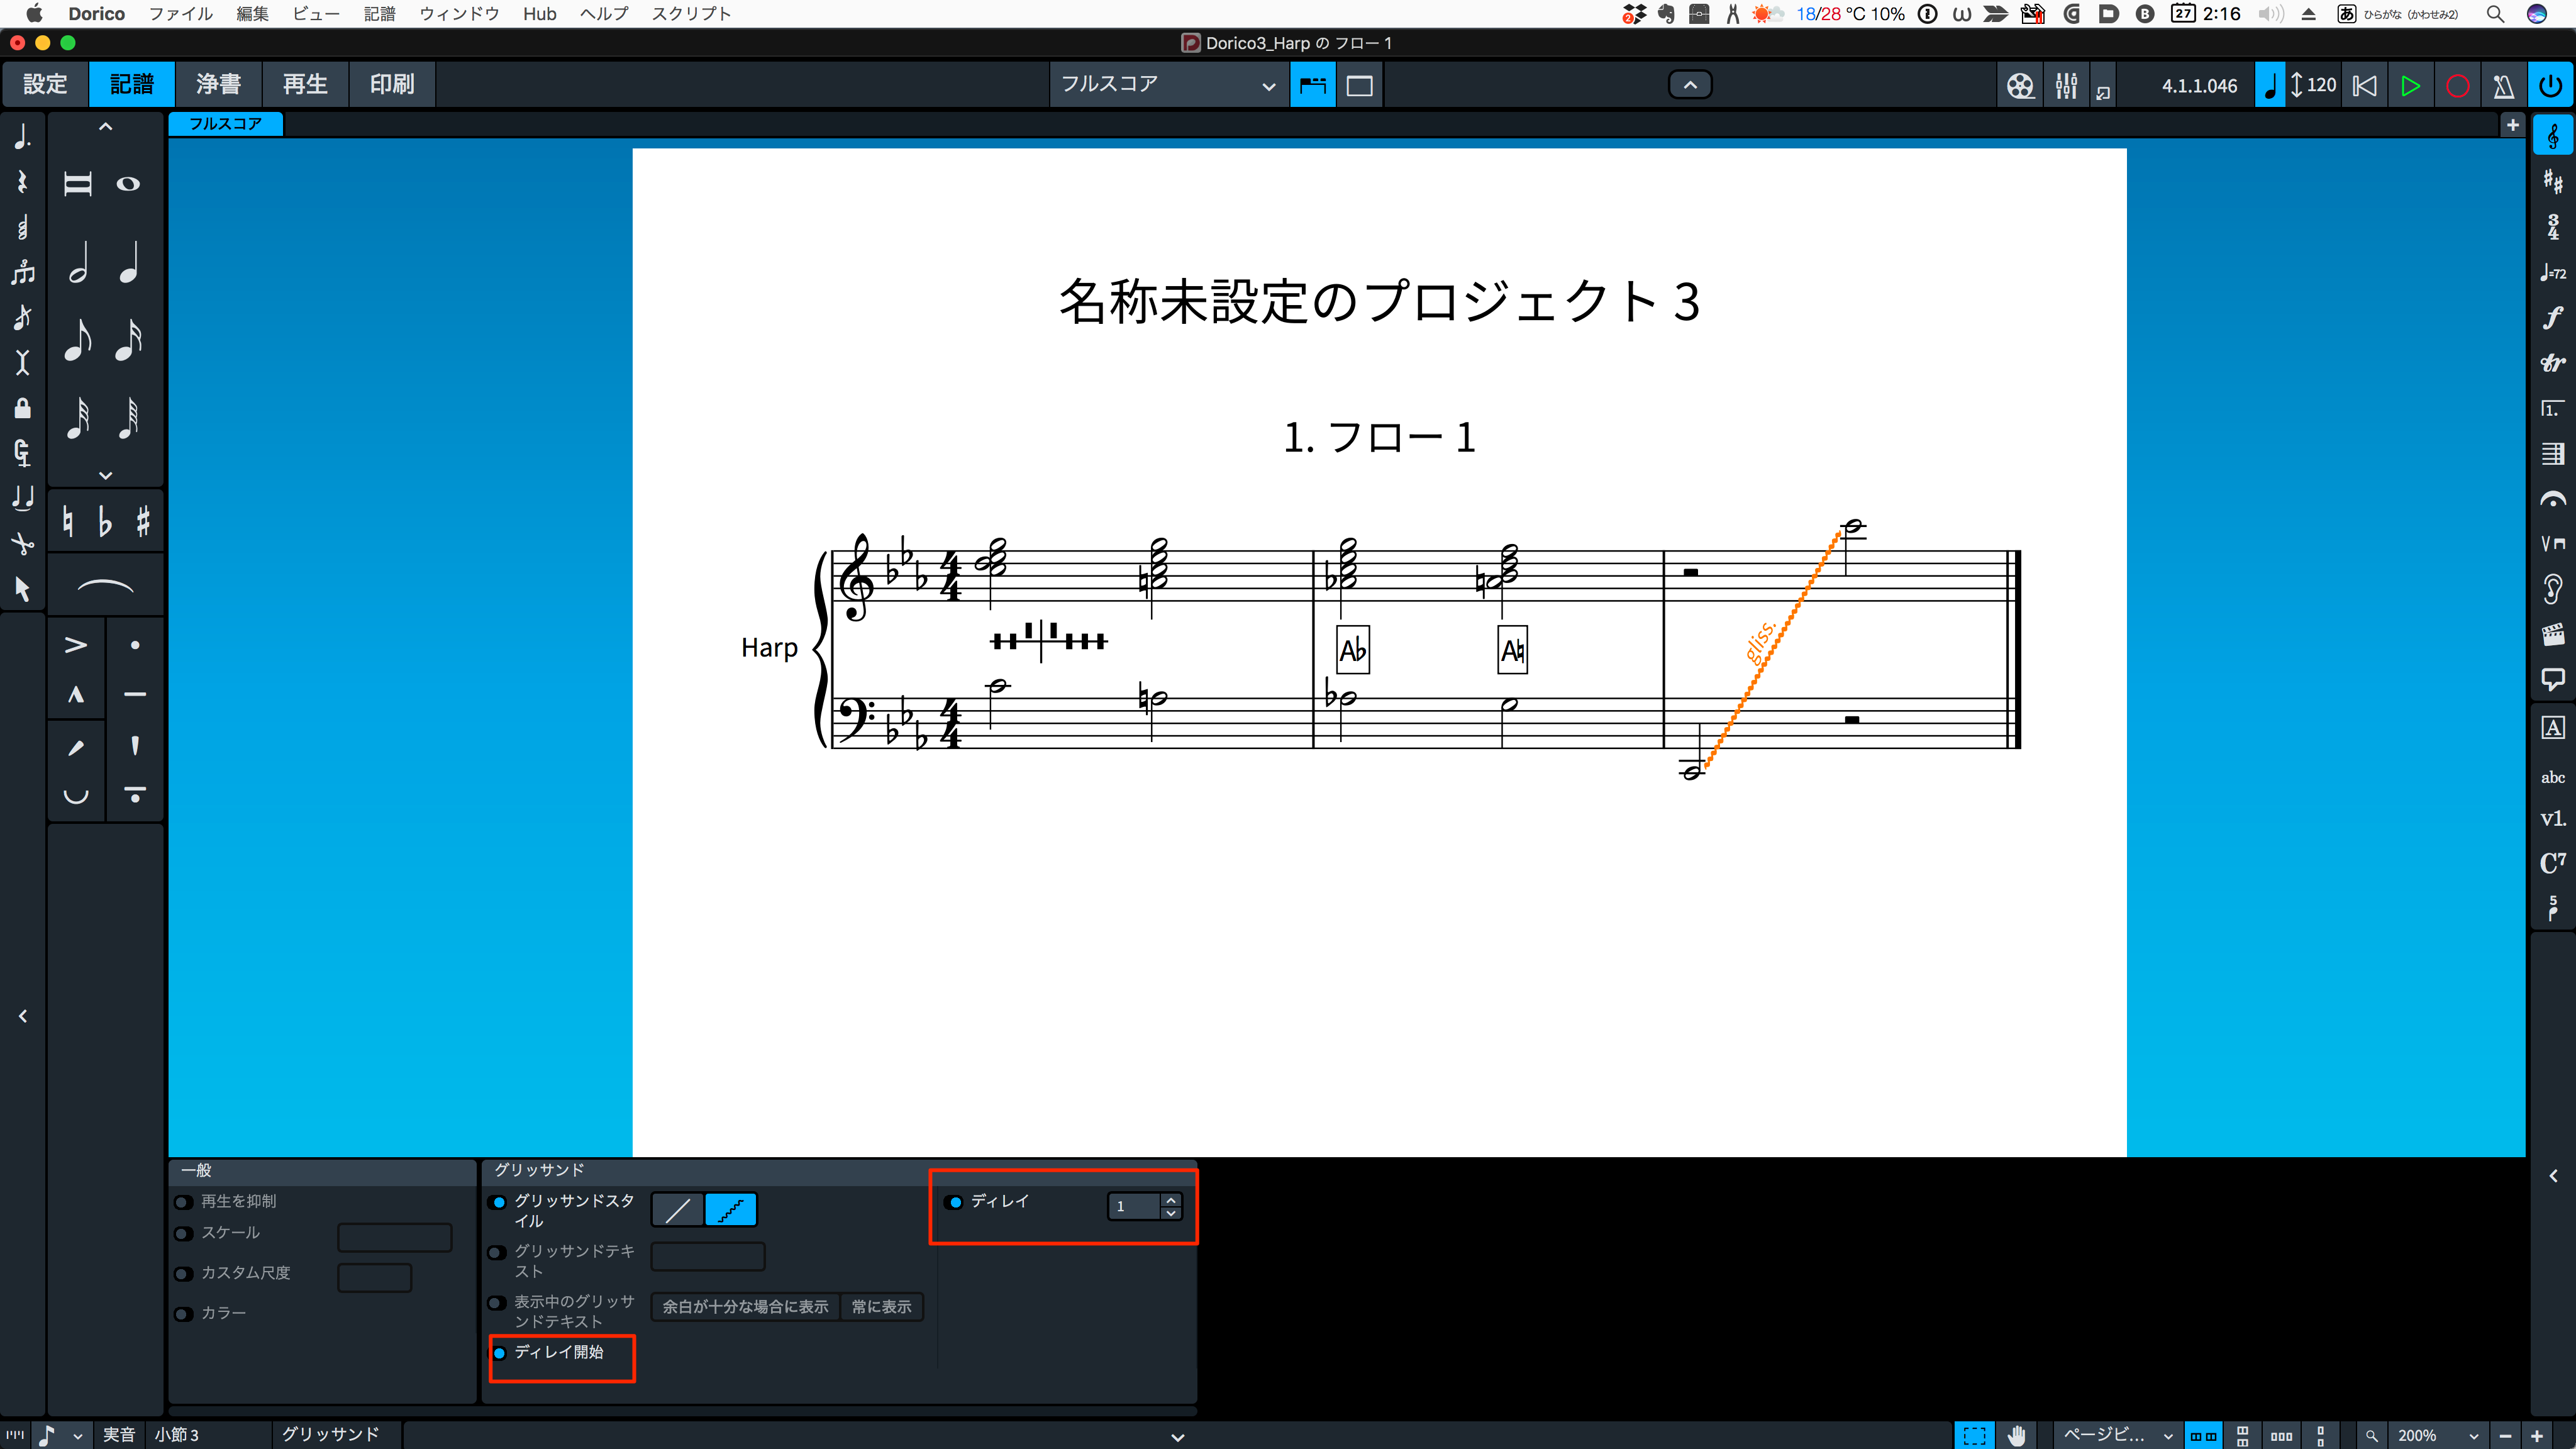Choose the 常に表示 option button

pyautogui.click(x=881, y=1306)
